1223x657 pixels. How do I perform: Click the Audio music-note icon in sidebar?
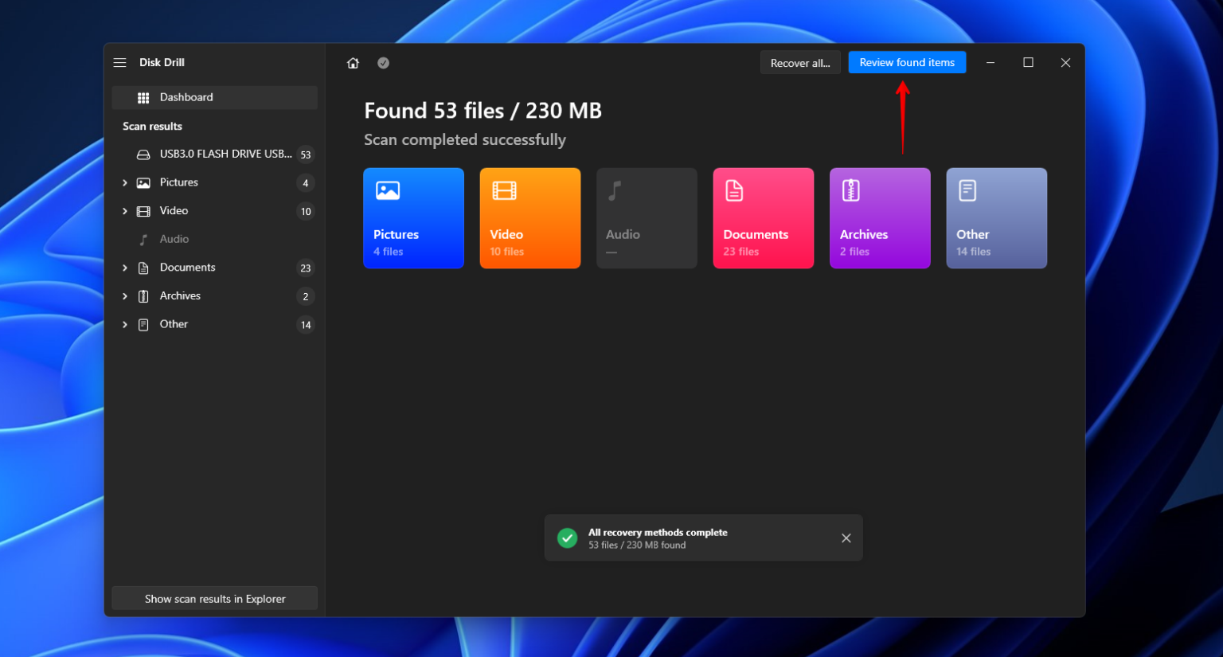tap(145, 239)
